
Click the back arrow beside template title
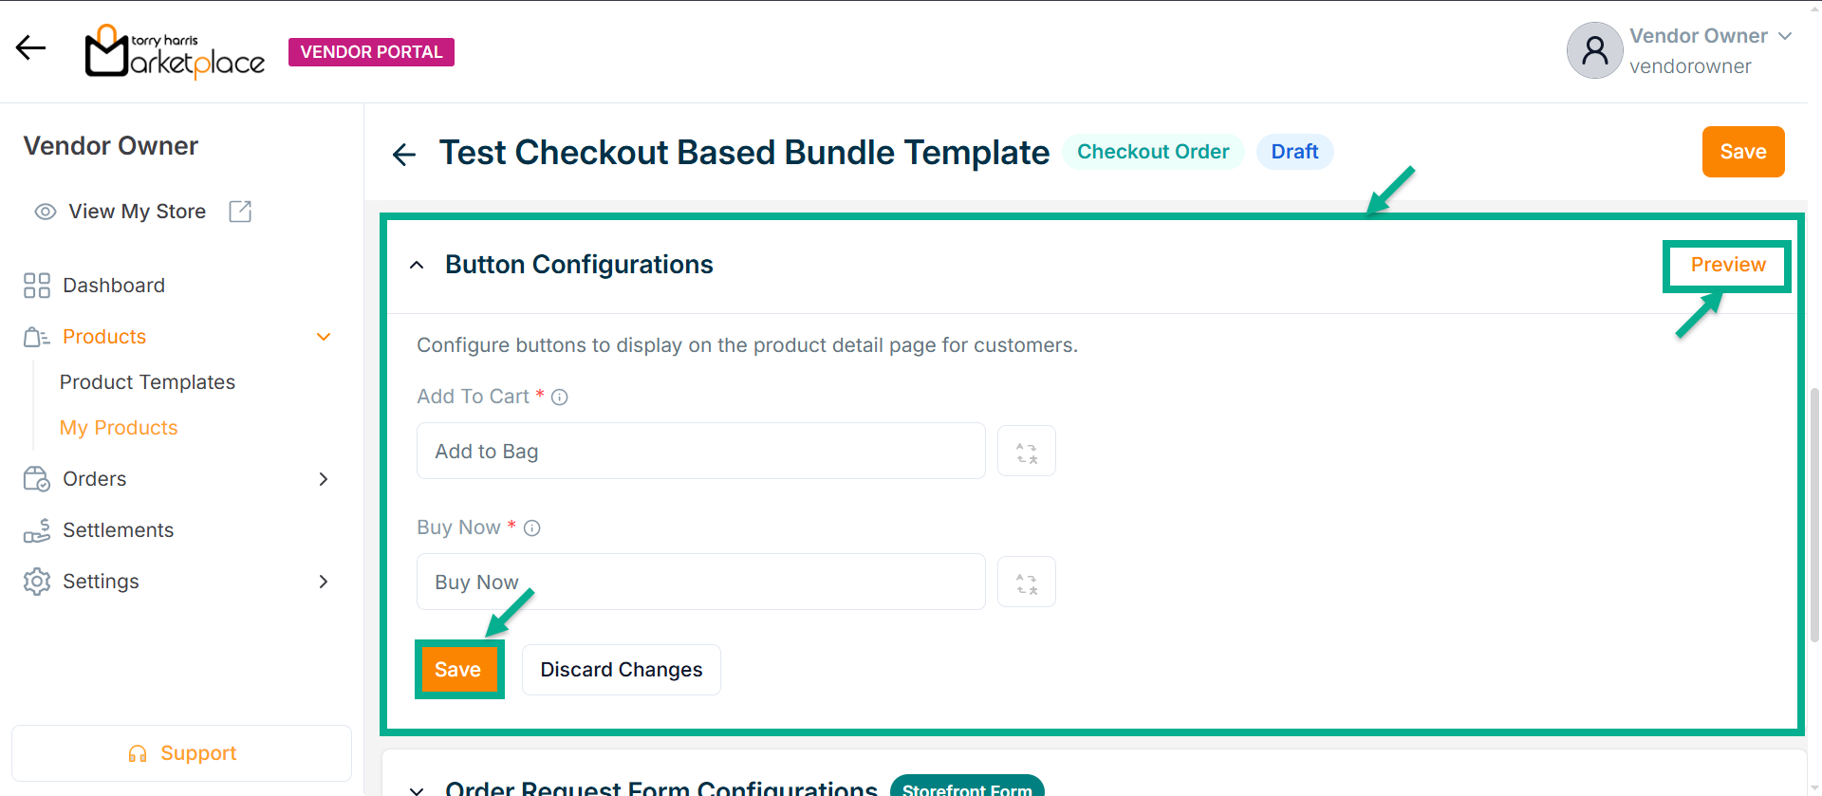pos(404,154)
